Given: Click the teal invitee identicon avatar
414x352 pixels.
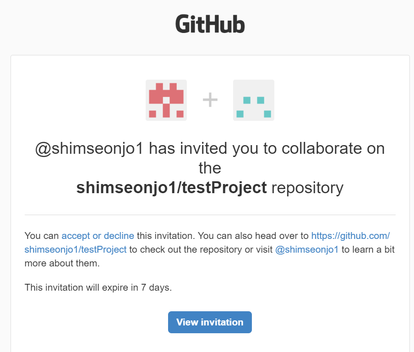Looking at the screenshot, I should tap(253, 100).
